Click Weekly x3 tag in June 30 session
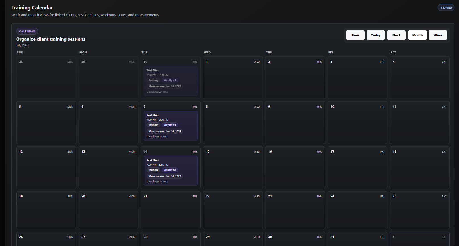459x246 pixels. (x=170, y=80)
